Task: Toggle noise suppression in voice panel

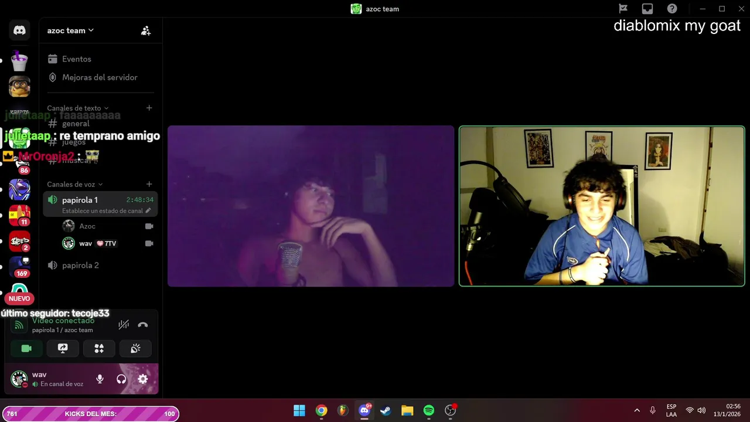Action: (124, 325)
